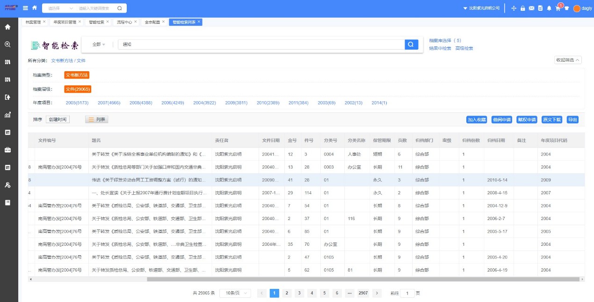
Task: Click 文书新方法 / 文件 breadcrumb
Action: [x=68, y=60]
